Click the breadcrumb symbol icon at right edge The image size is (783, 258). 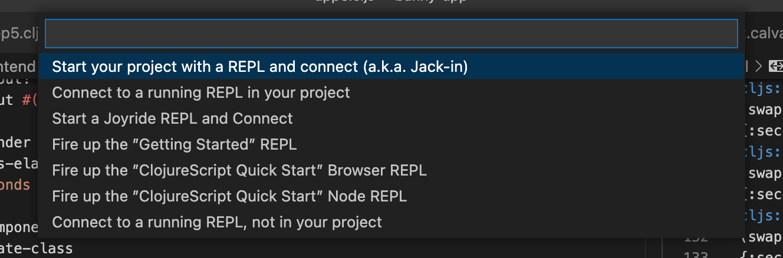775,67
